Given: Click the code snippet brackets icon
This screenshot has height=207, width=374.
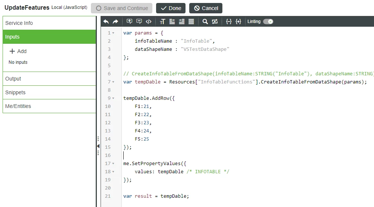Looking at the screenshot, I should click(x=149, y=22).
